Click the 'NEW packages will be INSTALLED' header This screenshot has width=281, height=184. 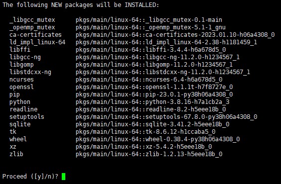pyautogui.click(x=105, y=5)
